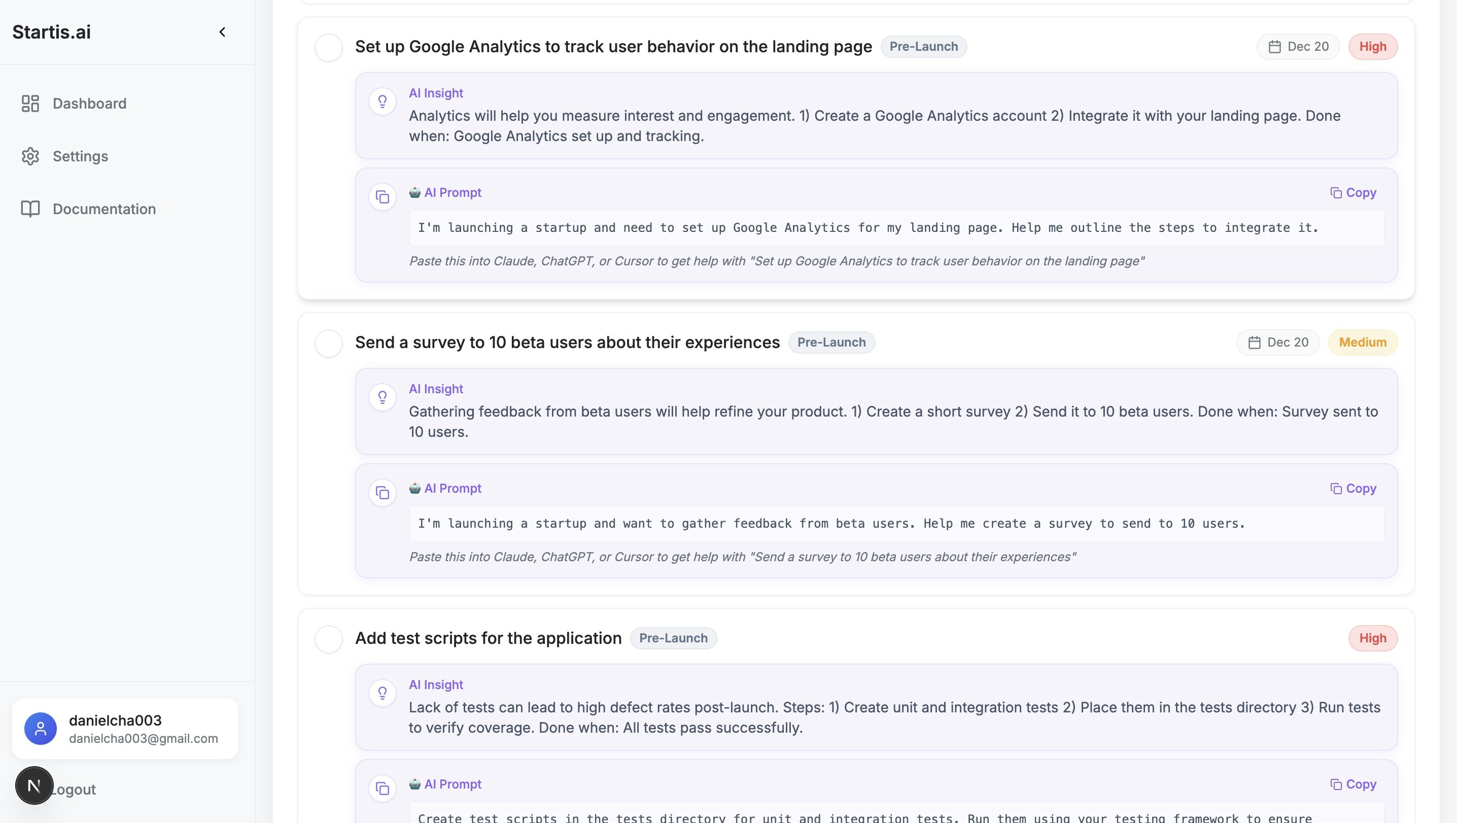Click the AI Insight lightbulb on Google Analytics task
The image size is (1457, 823).
383,101
